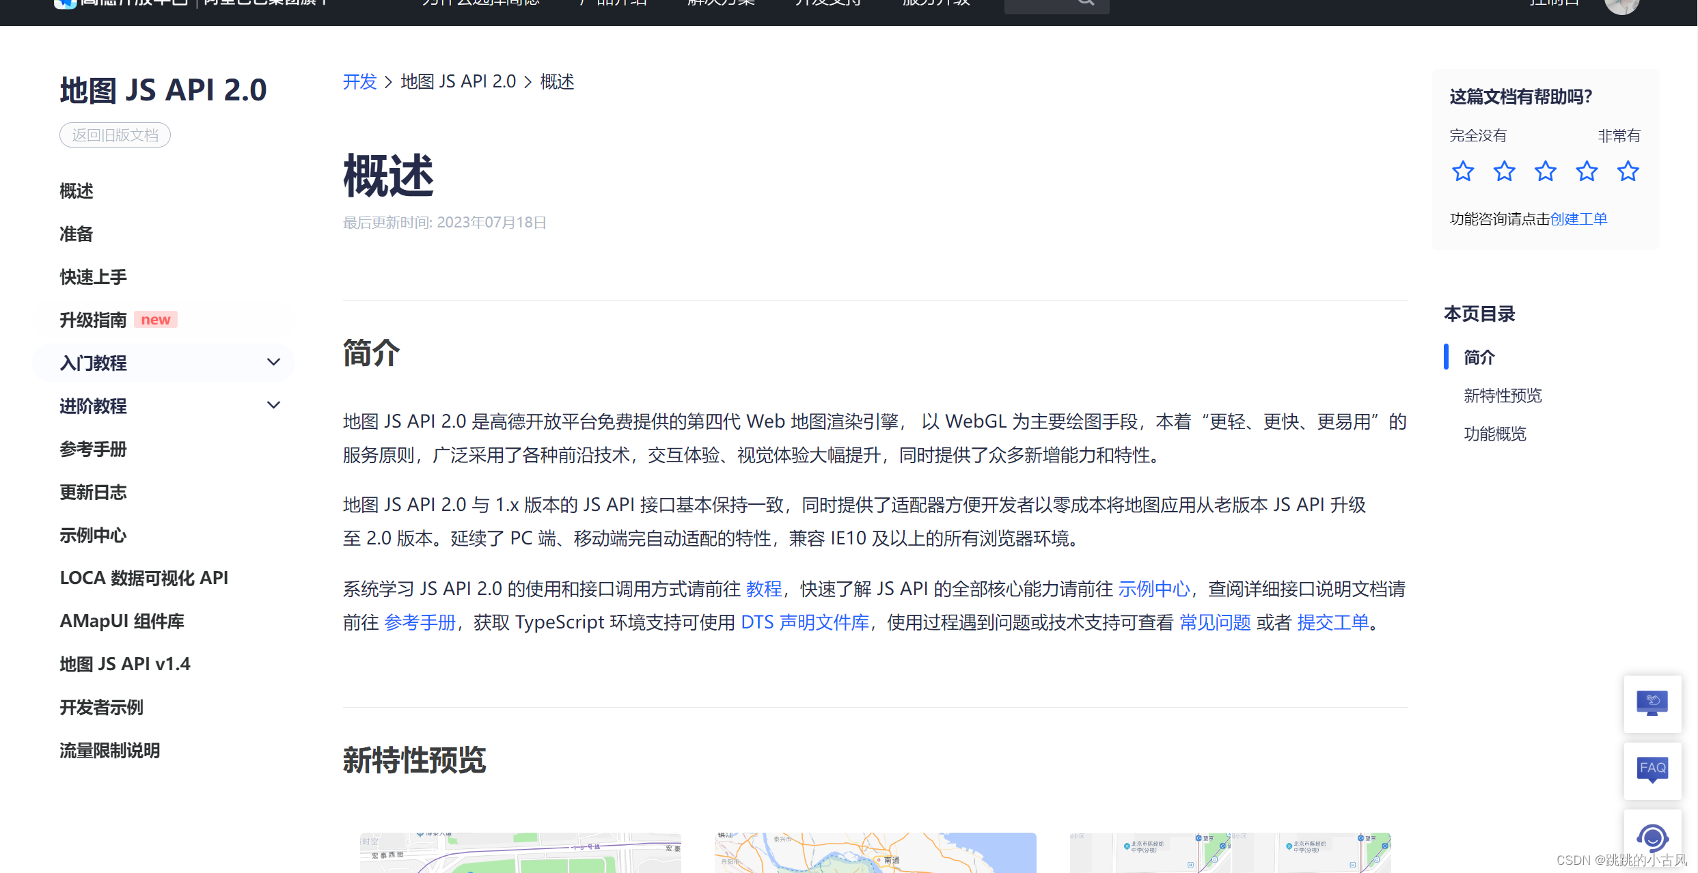
Task: Click the search magnifier icon in header
Action: pyautogui.click(x=1086, y=3)
